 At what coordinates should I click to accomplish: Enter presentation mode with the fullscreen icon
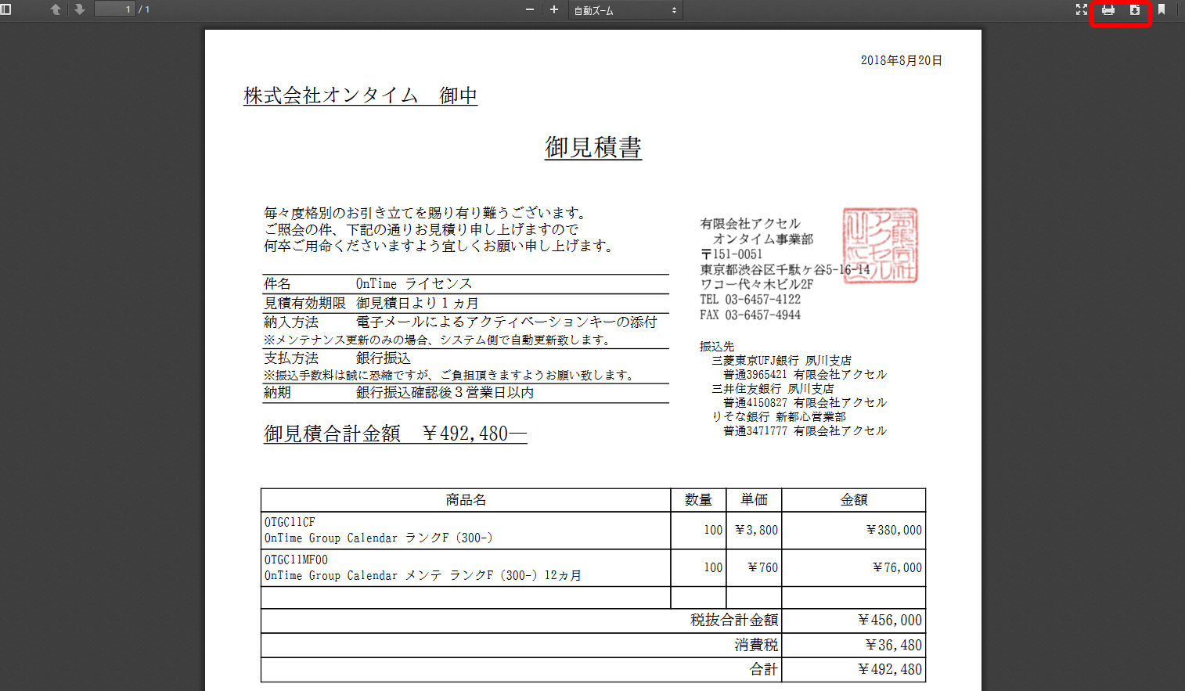coord(1081,10)
